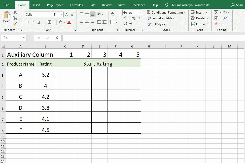
Task: Open the Name Box dropdown arrow
Action: (x=24, y=38)
